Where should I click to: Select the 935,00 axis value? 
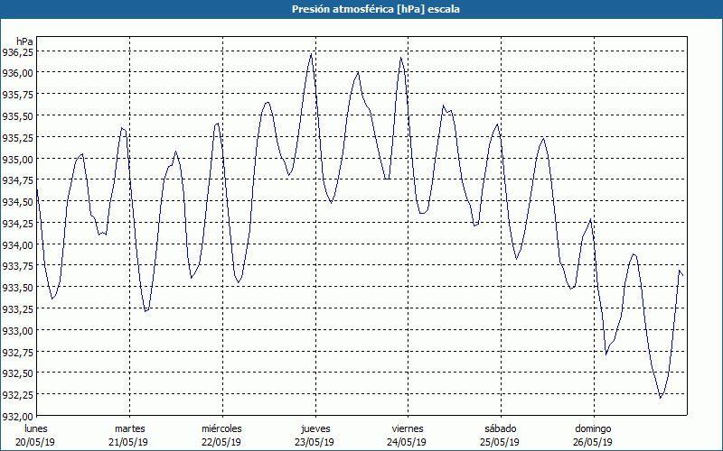[x=18, y=159]
